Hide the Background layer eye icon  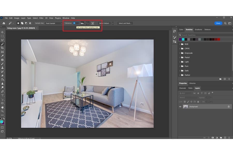click(180, 107)
